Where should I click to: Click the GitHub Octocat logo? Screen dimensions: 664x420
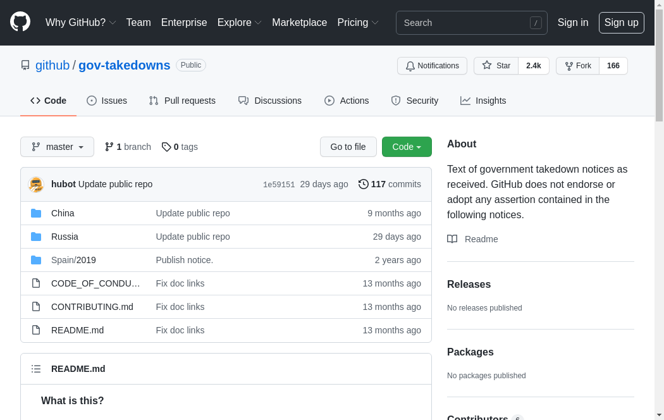coord(20,22)
